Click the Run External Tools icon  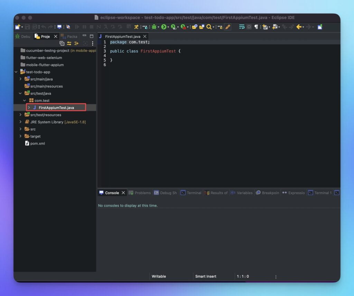183,27
